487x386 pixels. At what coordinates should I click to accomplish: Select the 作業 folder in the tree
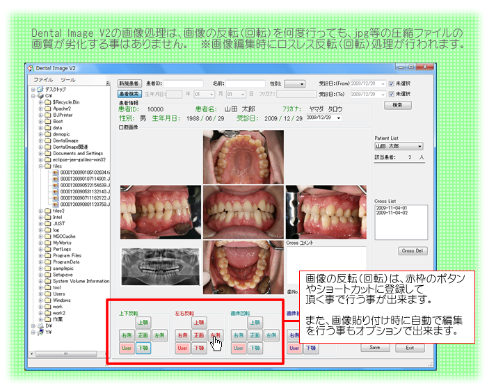click(x=58, y=319)
